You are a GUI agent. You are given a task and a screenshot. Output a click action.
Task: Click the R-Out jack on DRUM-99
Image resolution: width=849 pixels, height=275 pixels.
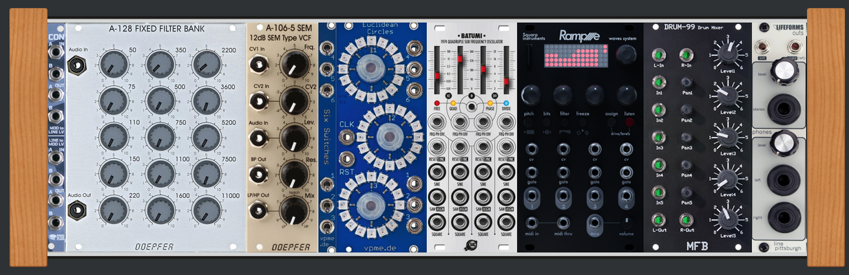(686, 220)
